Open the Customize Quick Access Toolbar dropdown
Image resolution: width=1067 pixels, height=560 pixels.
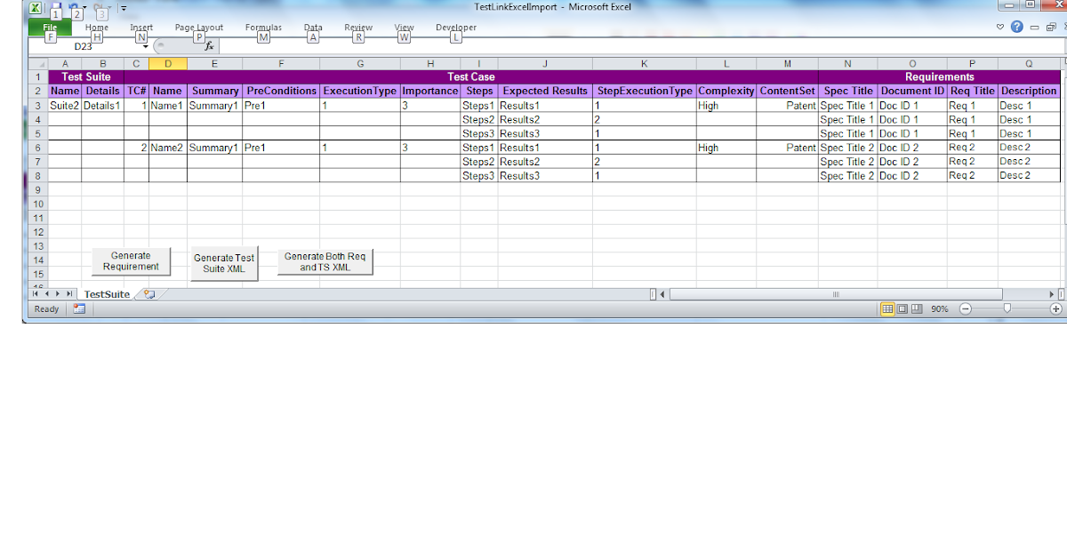click(x=124, y=8)
